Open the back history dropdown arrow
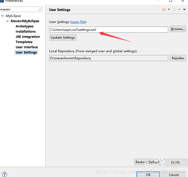Viewport: 188px width, 177px height. point(169,9)
